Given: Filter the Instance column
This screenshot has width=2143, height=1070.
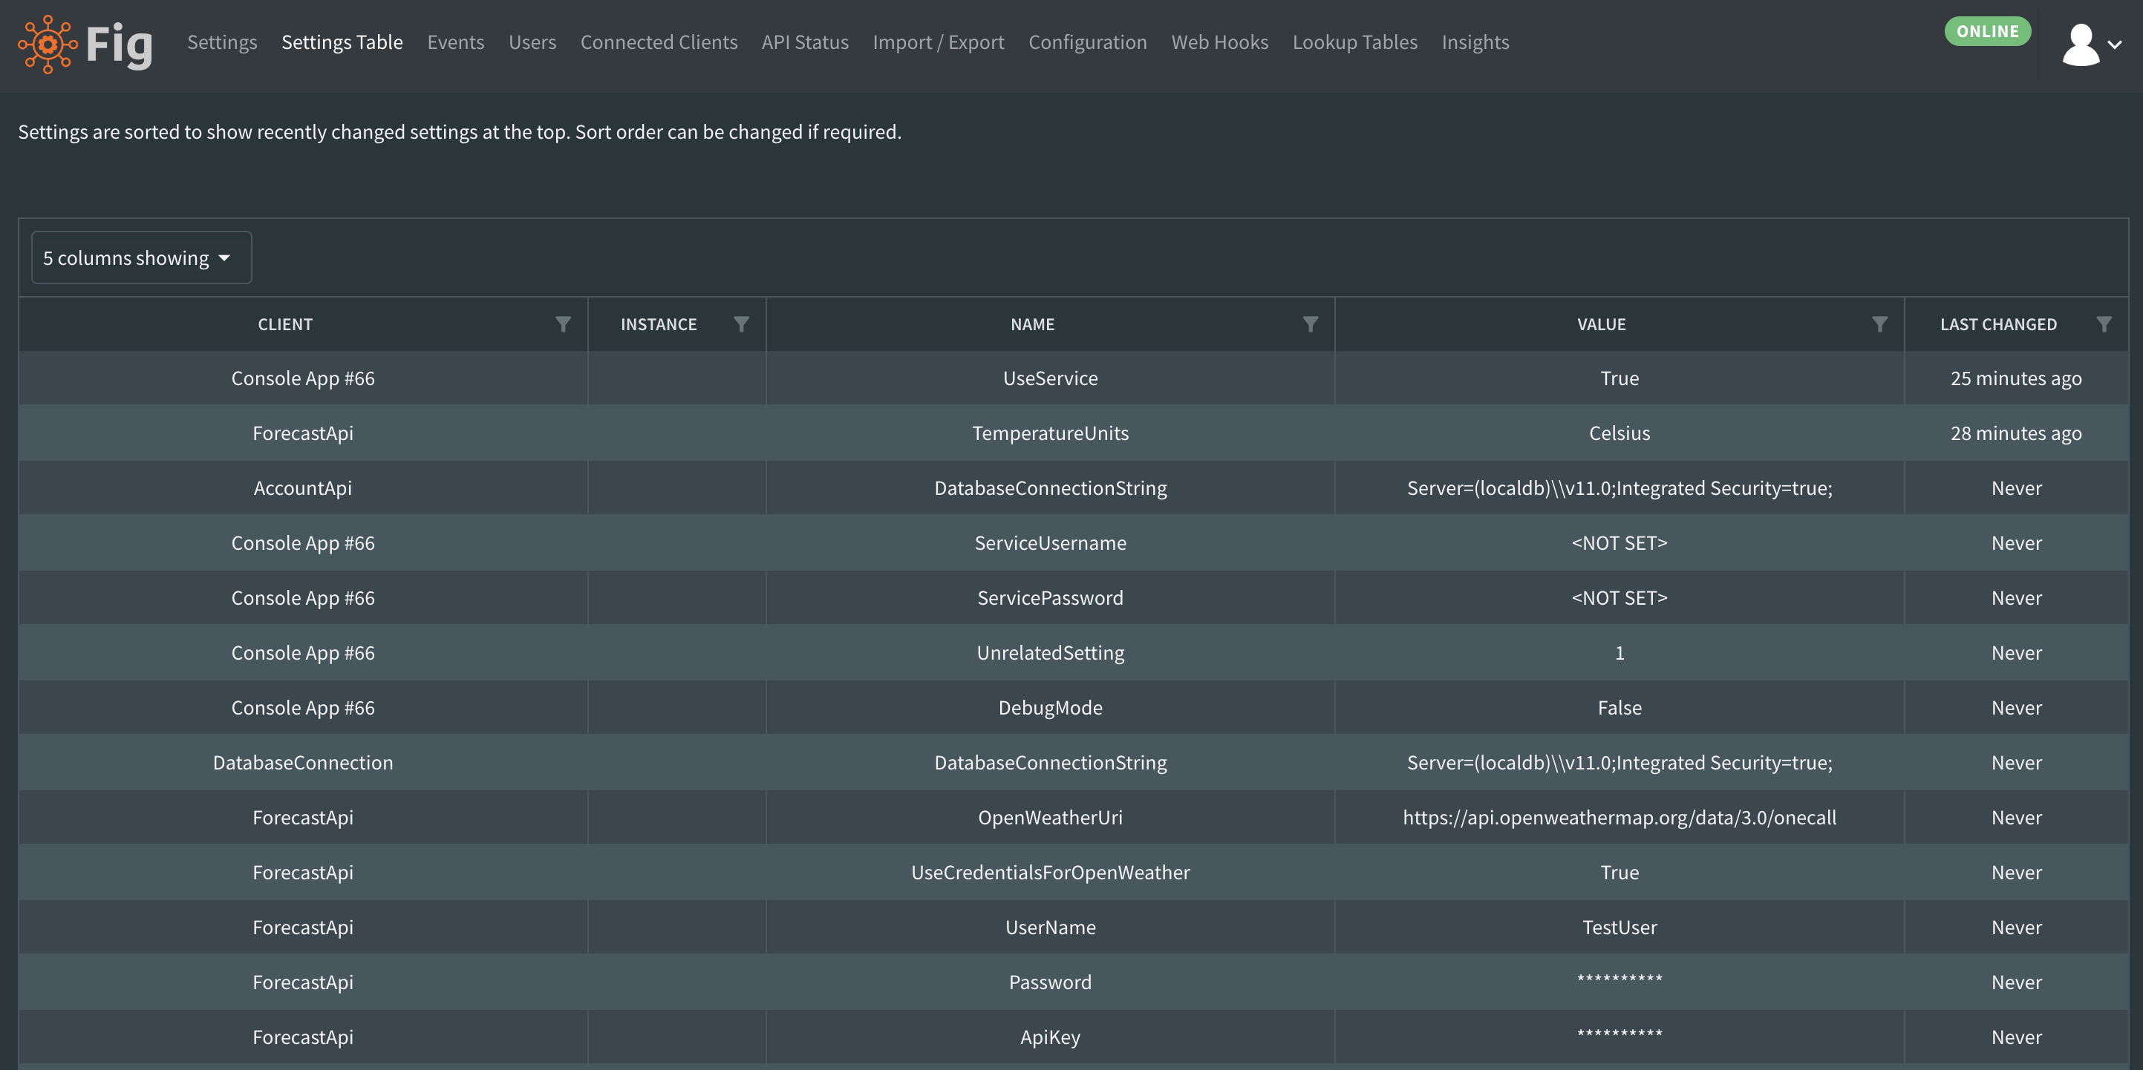Looking at the screenshot, I should click(x=741, y=324).
